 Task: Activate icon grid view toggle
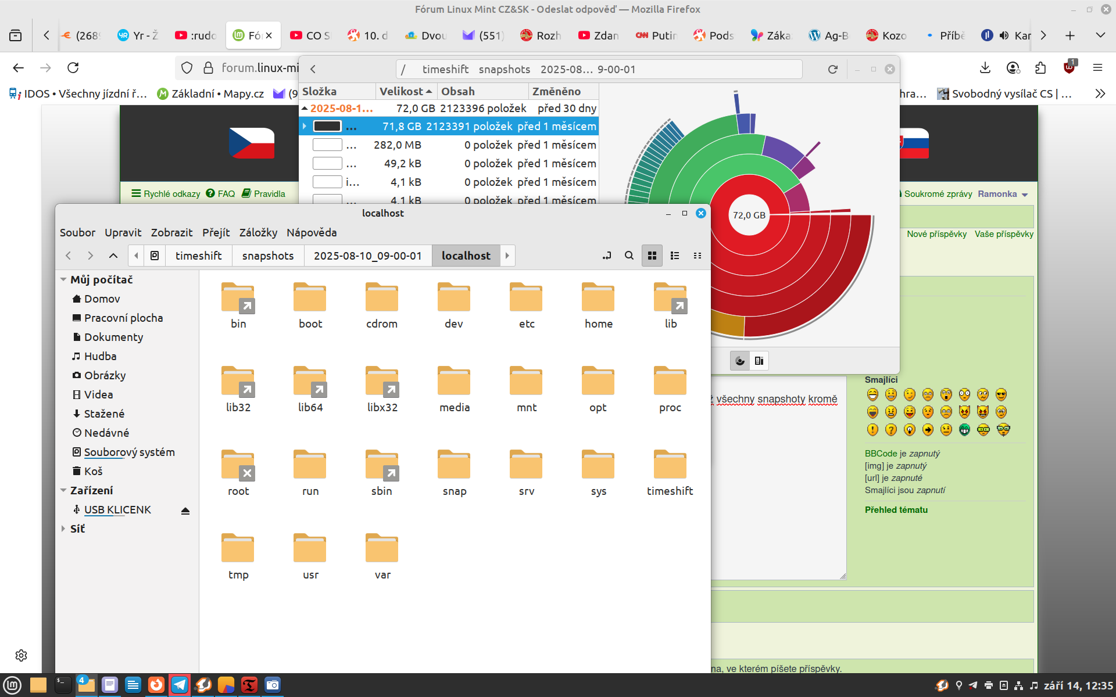[x=652, y=256]
